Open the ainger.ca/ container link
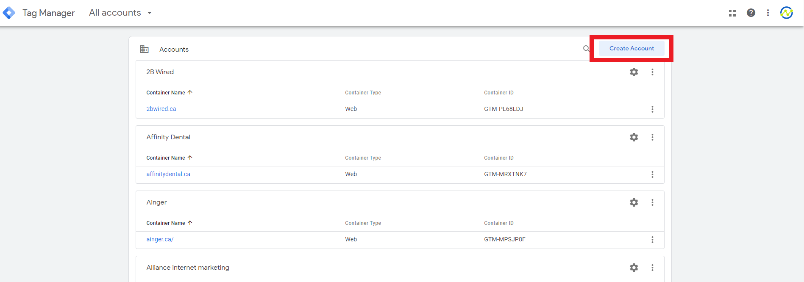This screenshot has height=282, width=804. (160, 239)
